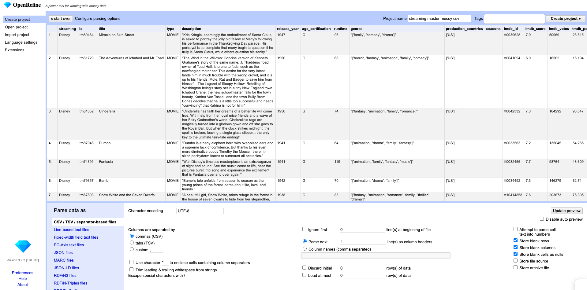Viewport: 587px width, 290px height.
Task: Open the About link
Action: tap(23, 285)
